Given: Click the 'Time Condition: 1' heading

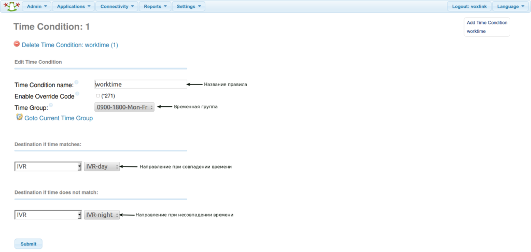Looking at the screenshot, I should [x=51, y=27].
